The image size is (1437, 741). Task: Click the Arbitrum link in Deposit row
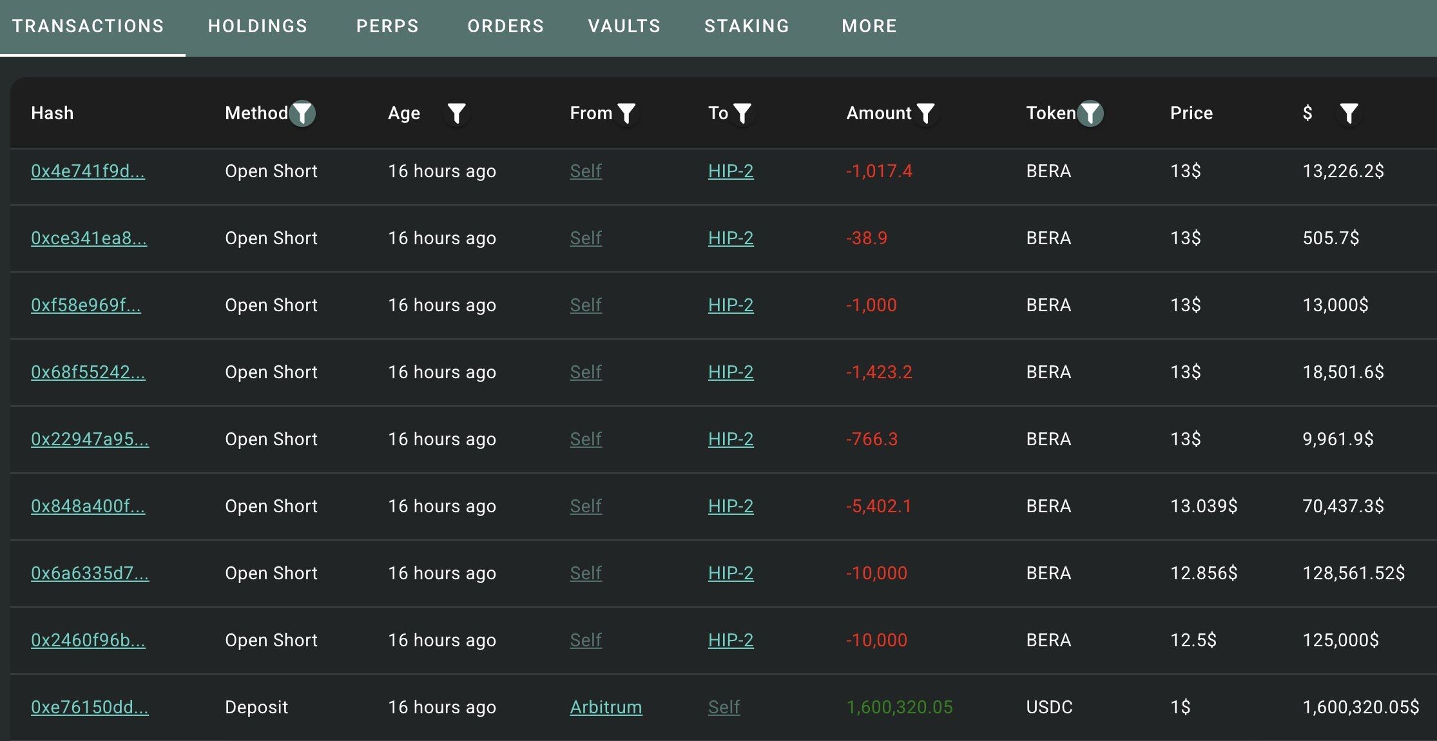coord(606,707)
